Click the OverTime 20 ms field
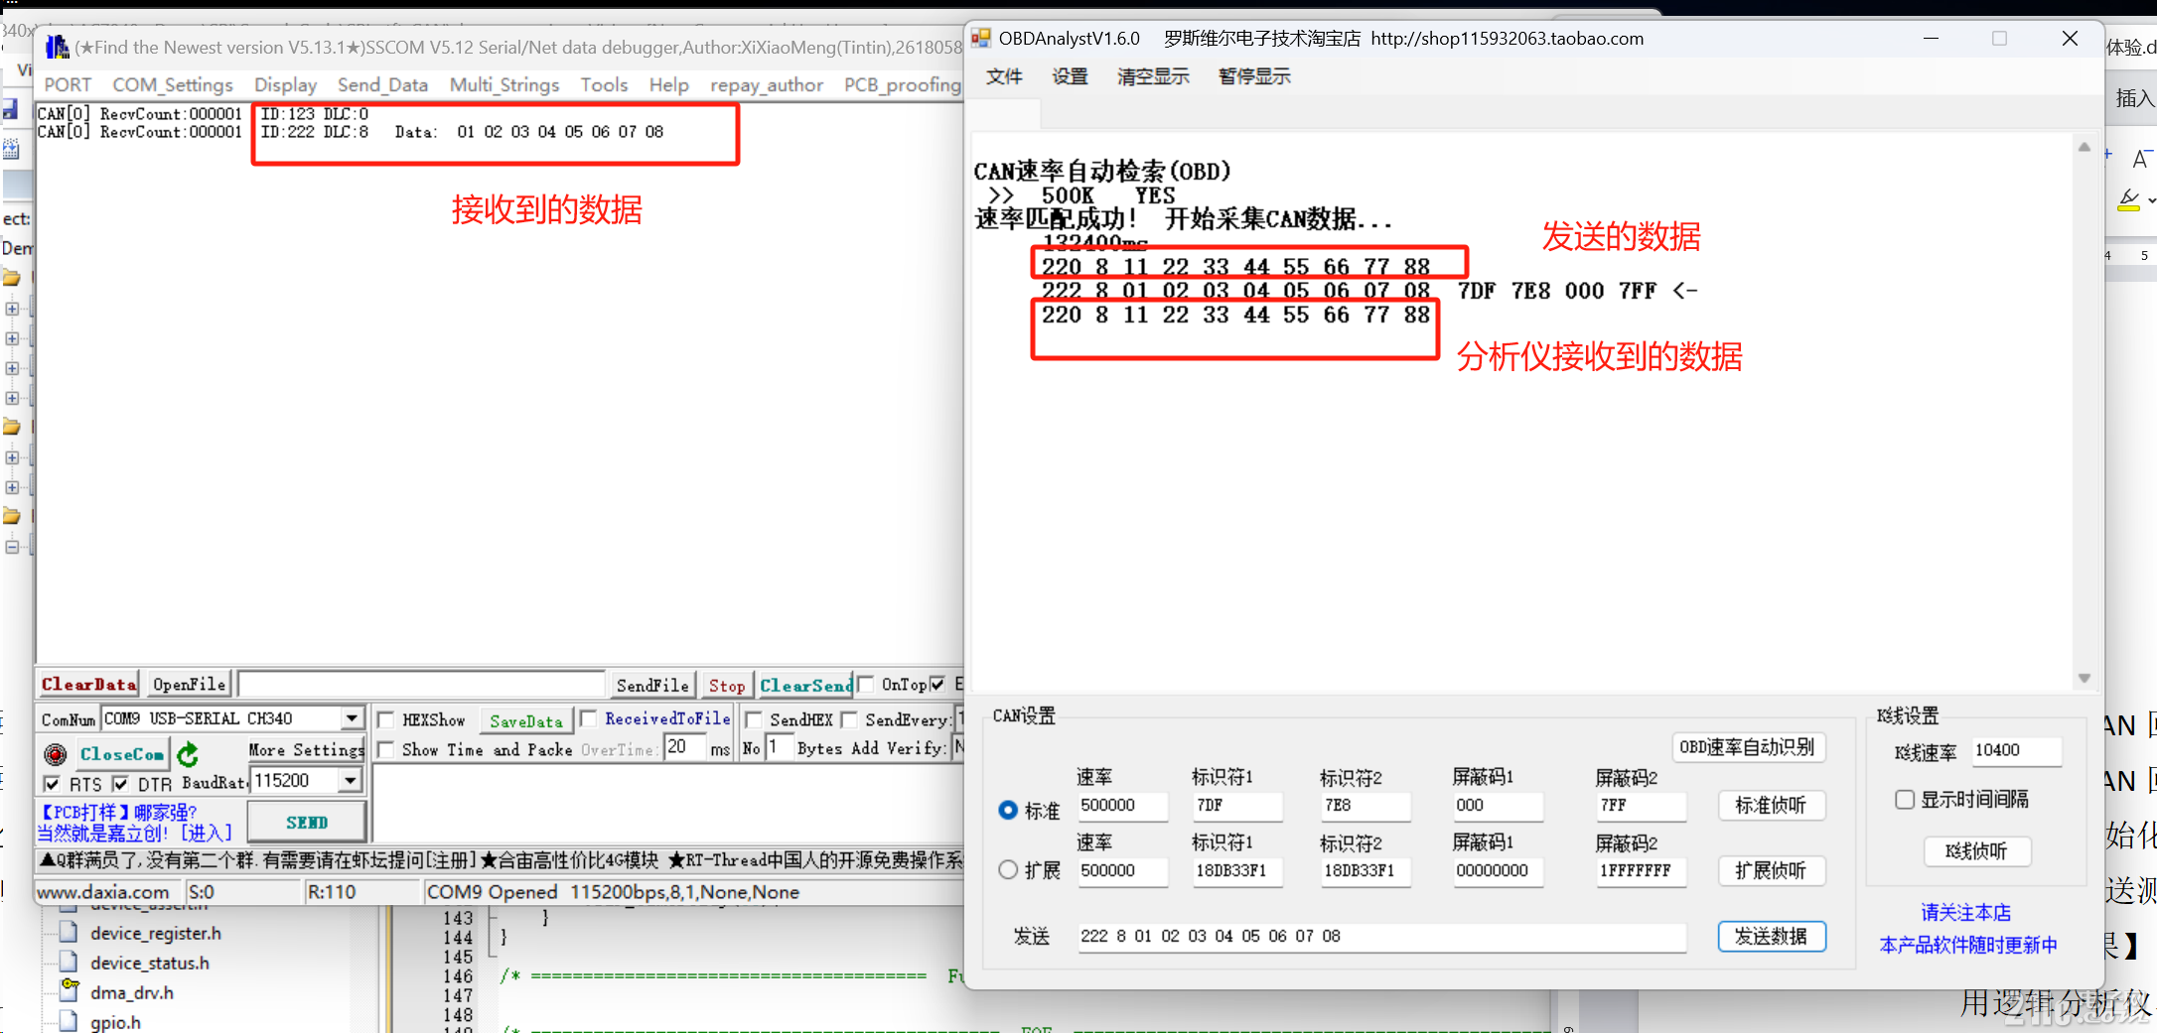 click(685, 747)
